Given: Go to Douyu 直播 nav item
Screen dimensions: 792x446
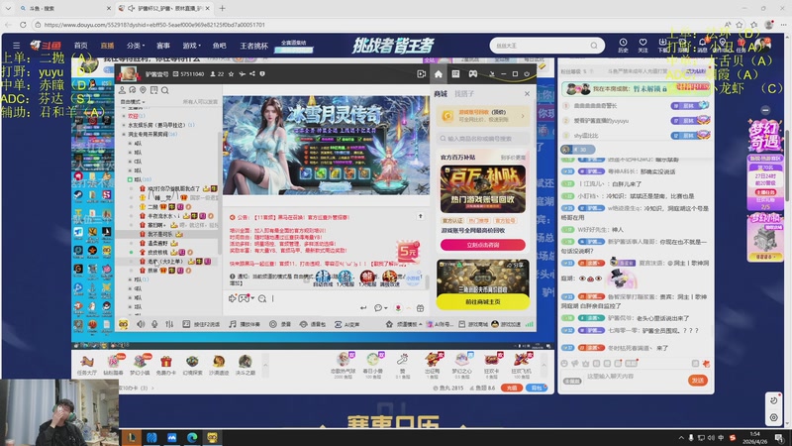Looking at the screenshot, I should (107, 46).
